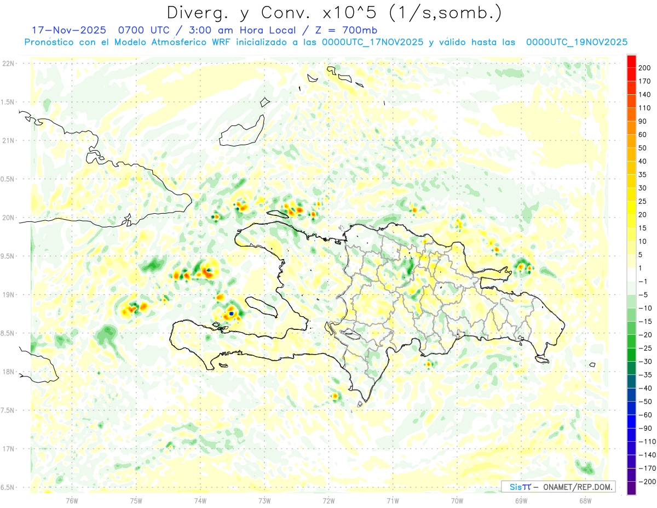The image size is (657, 508).
Task: Click the '25' color scale value
Action: [643, 201]
